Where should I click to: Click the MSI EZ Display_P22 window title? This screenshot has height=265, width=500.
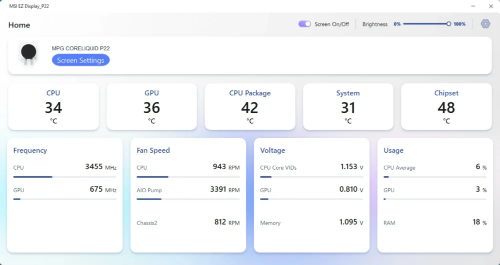(29, 6)
